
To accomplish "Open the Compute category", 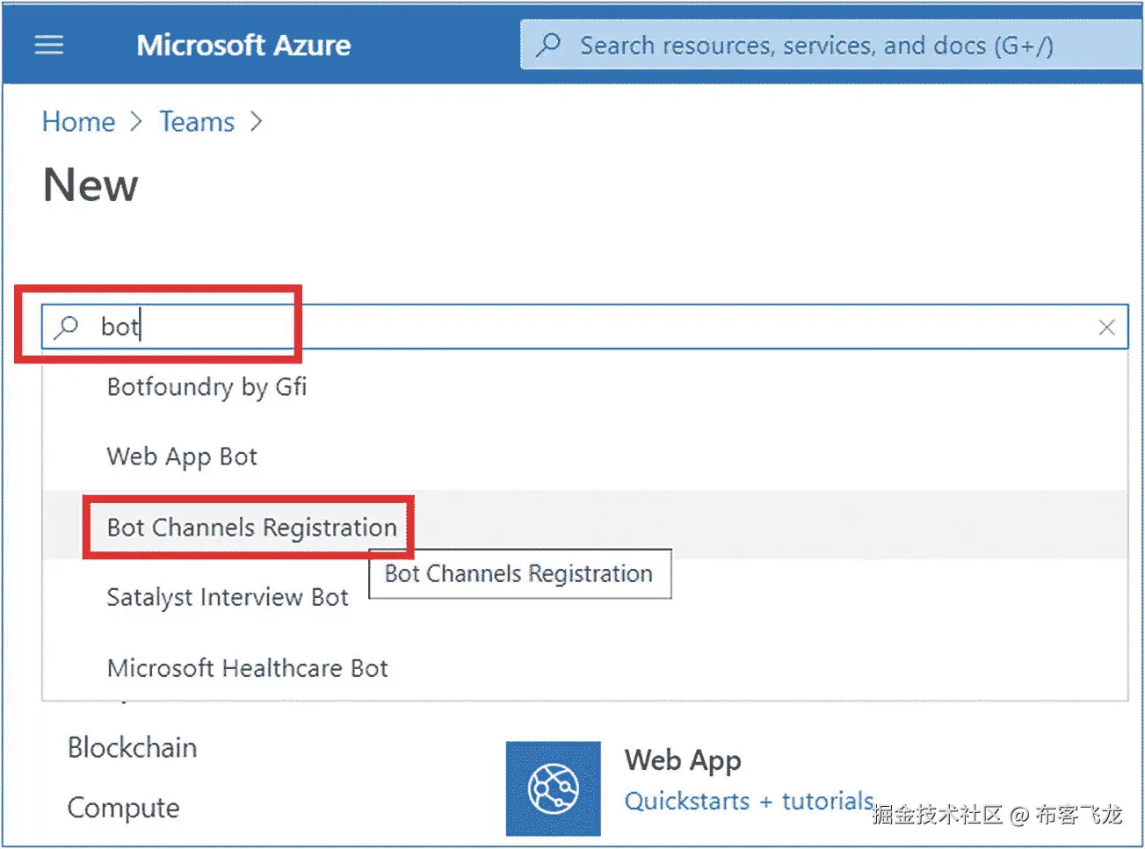I will [x=123, y=808].
